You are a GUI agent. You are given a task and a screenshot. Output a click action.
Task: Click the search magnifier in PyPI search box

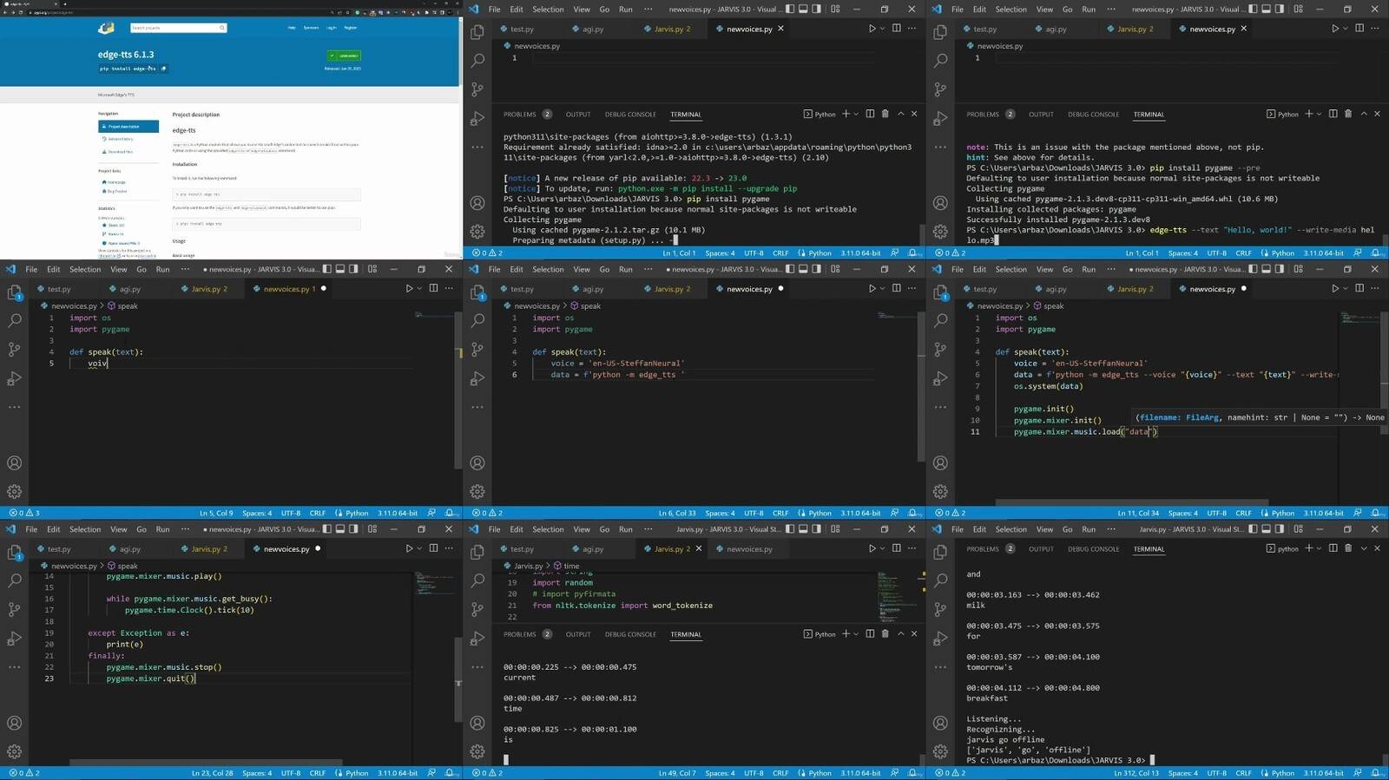pos(222,28)
